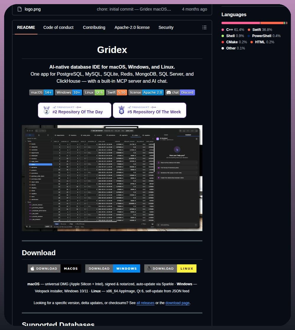This screenshot has width=295, height=330.
Task: Click the CMake 0.2% language entry
Action: [234, 42]
